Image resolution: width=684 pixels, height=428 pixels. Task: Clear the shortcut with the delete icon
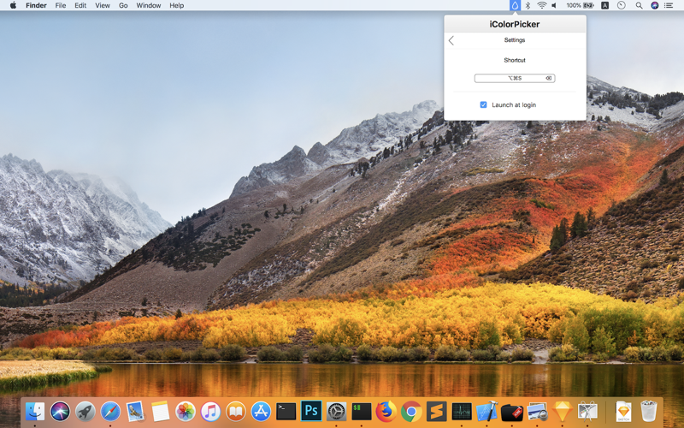[x=549, y=78]
